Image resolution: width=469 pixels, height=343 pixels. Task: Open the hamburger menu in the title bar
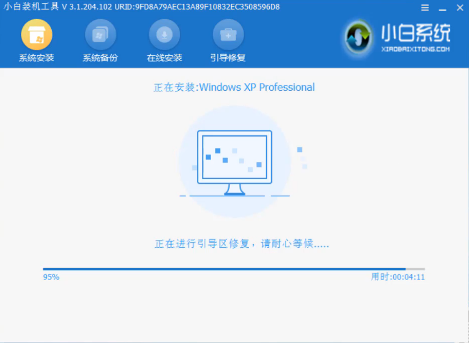click(425, 7)
